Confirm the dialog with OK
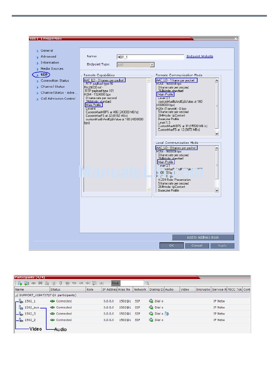 click(x=171, y=246)
